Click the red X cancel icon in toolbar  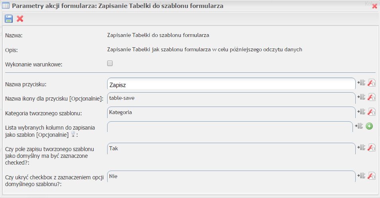tap(20, 19)
